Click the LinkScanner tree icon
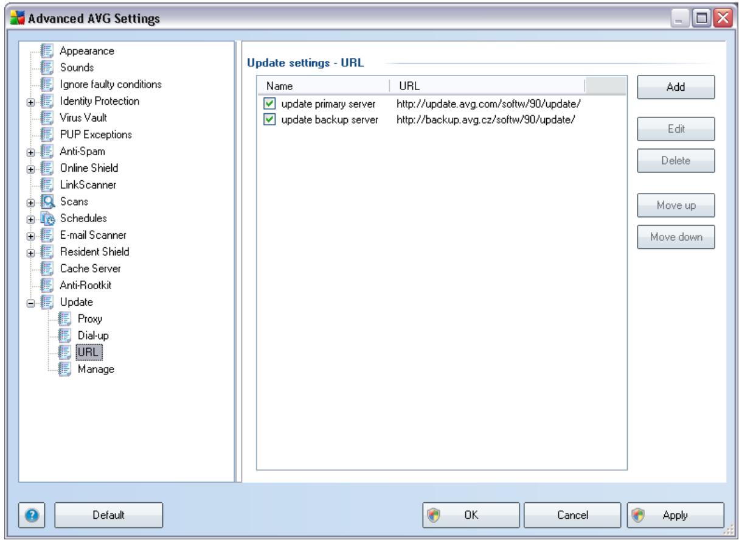Screen dimensions: 739x540 48,184
